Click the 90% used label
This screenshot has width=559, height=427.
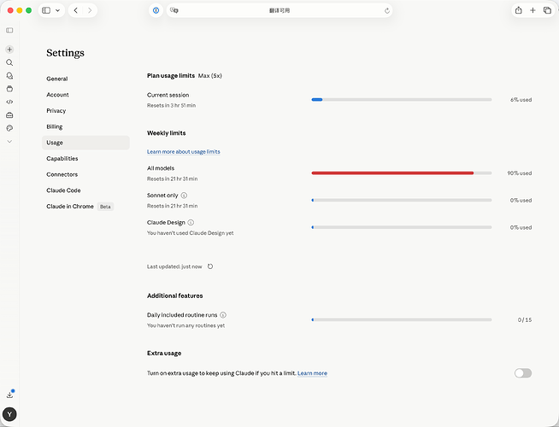coord(520,173)
